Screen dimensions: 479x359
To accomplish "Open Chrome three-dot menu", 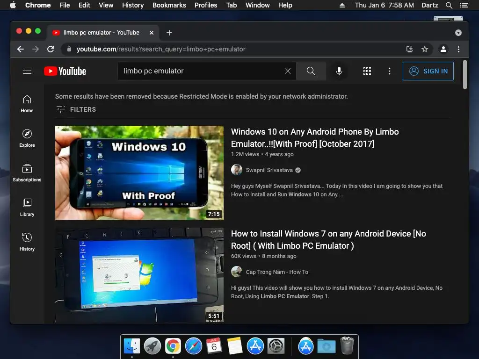I will [x=458, y=49].
